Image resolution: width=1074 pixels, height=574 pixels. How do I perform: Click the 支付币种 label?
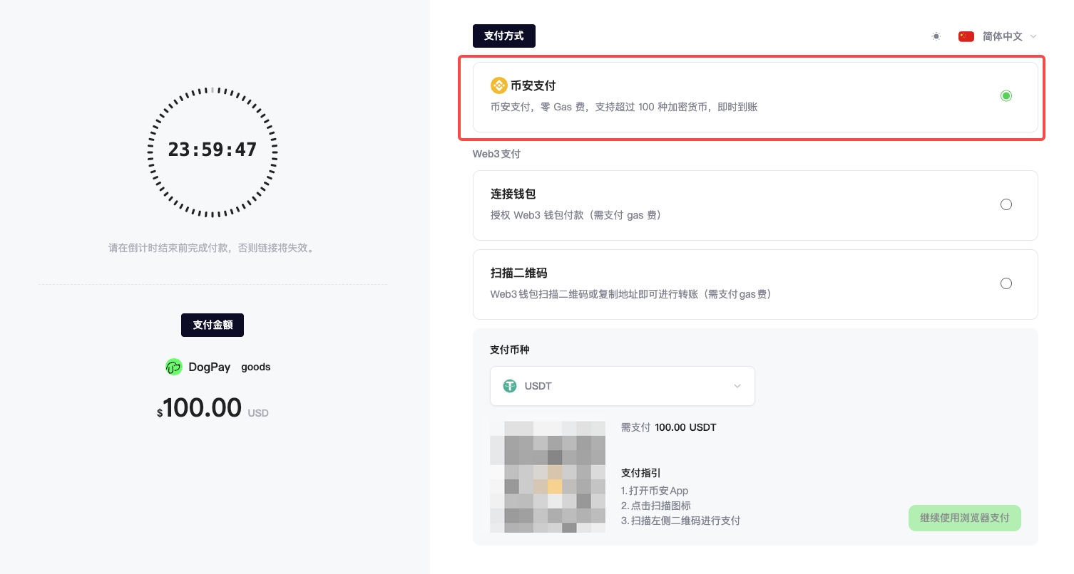pyautogui.click(x=510, y=350)
